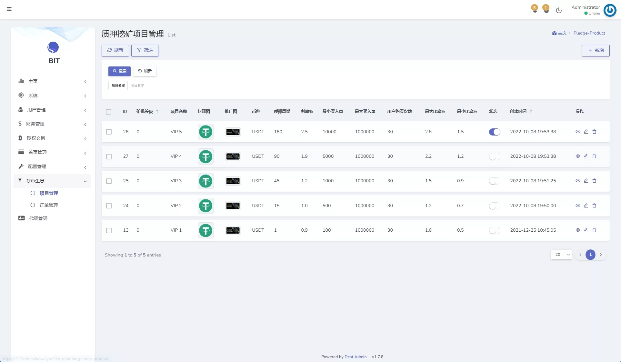This screenshot has height=362, width=621.
Task: Click the 新增 button
Action: click(596, 51)
